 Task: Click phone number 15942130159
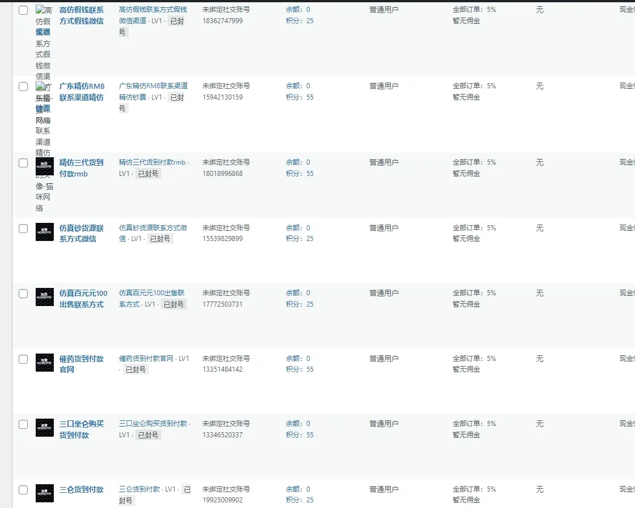pos(223,97)
